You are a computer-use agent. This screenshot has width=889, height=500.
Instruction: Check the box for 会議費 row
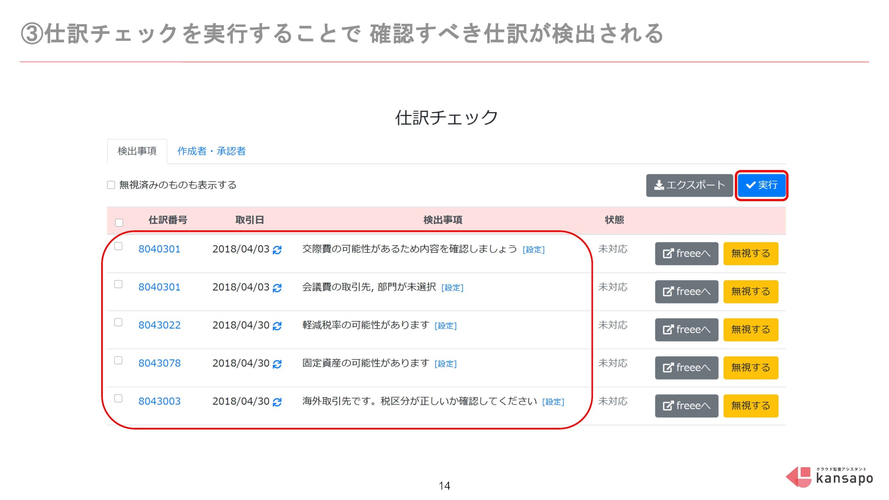tap(118, 284)
